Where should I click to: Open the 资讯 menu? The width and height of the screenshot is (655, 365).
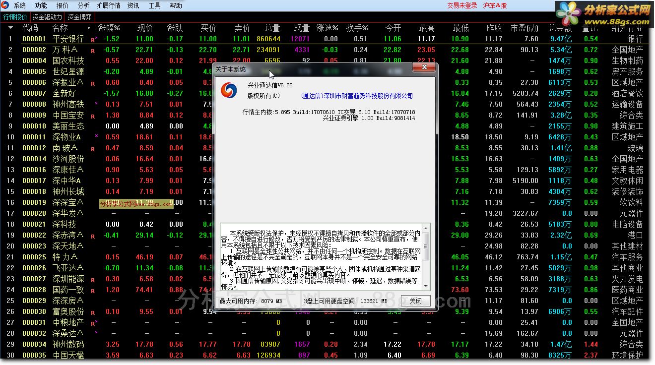[x=133, y=5]
